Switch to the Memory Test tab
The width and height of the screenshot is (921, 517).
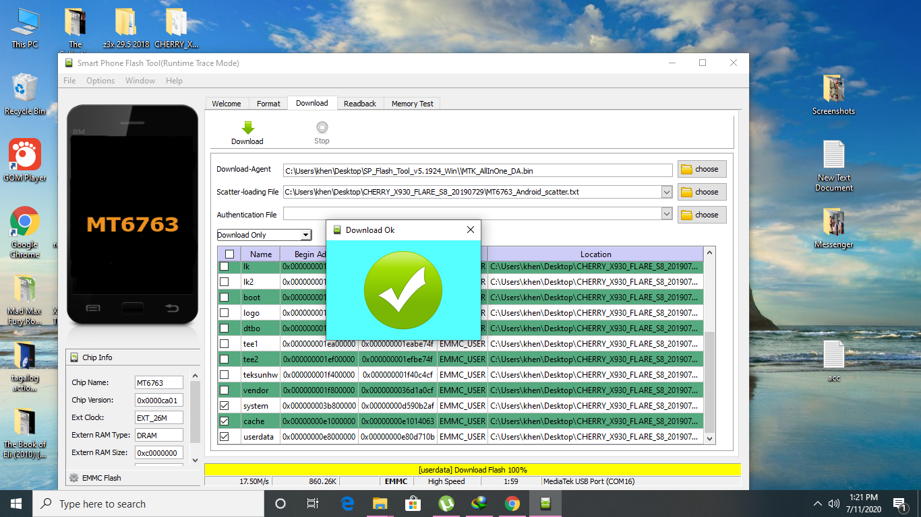click(413, 104)
